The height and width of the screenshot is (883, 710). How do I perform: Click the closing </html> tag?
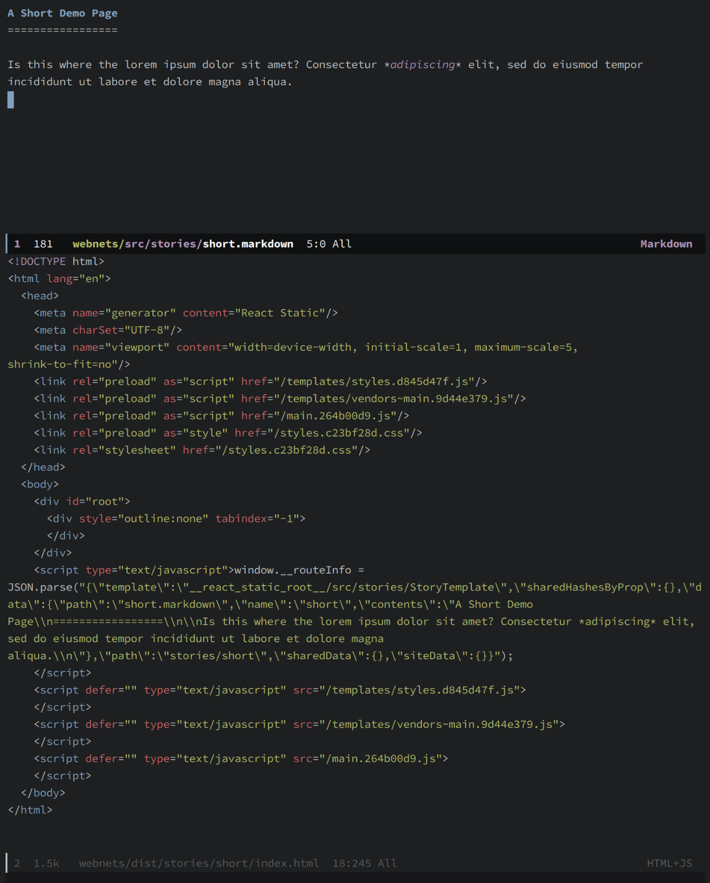coord(30,810)
